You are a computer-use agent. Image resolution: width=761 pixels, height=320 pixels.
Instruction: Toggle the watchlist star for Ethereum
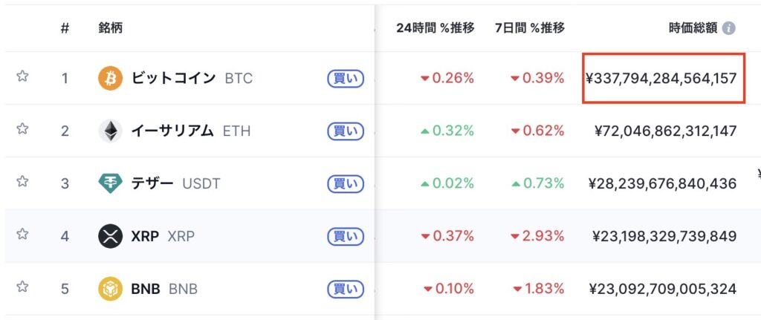(x=22, y=130)
